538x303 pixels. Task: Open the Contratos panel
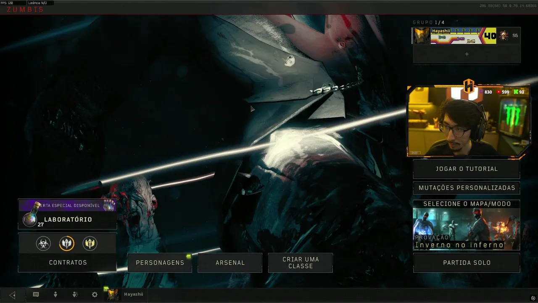pos(67,263)
